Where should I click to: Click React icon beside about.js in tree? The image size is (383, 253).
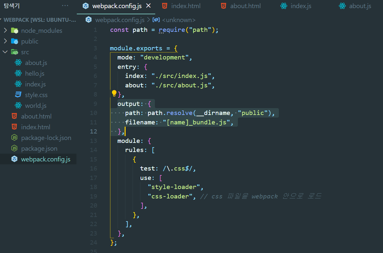click(x=18, y=63)
